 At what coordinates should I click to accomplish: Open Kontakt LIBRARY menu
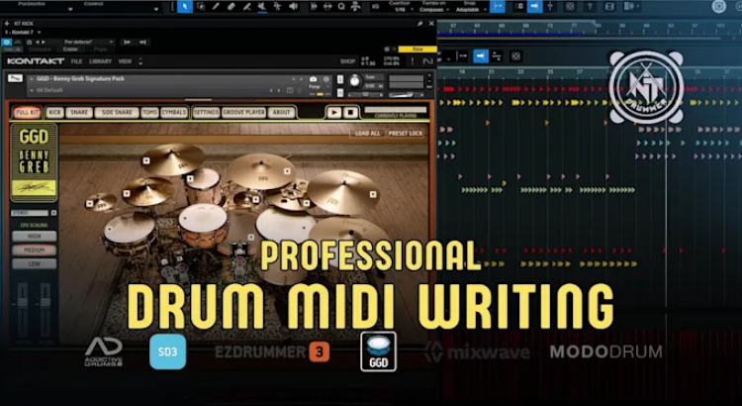(x=100, y=61)
